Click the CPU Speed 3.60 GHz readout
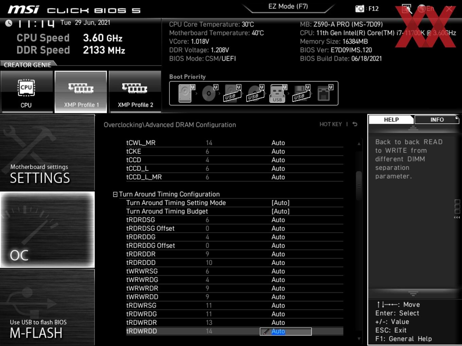 [70, 38]
